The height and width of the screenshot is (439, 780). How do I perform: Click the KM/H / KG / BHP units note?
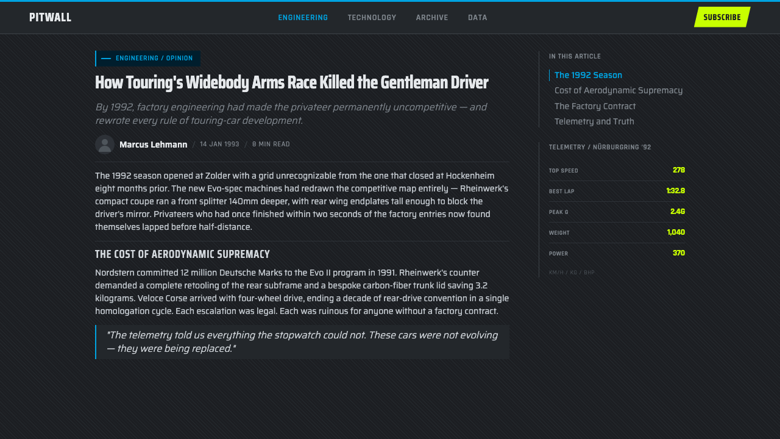[572, 273]
